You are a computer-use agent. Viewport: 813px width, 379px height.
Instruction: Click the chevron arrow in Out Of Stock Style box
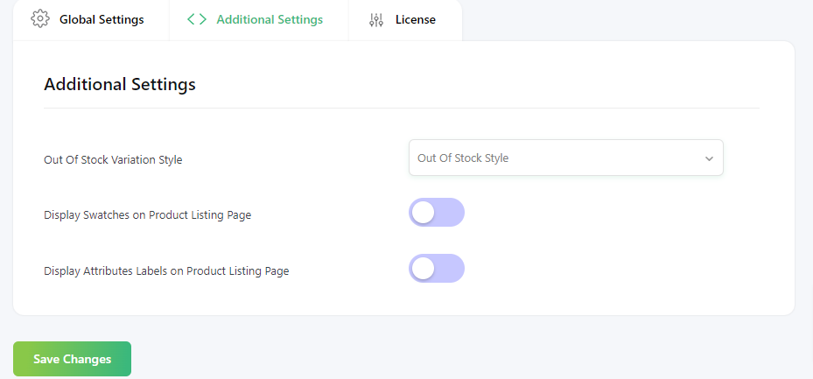[709, 158]
